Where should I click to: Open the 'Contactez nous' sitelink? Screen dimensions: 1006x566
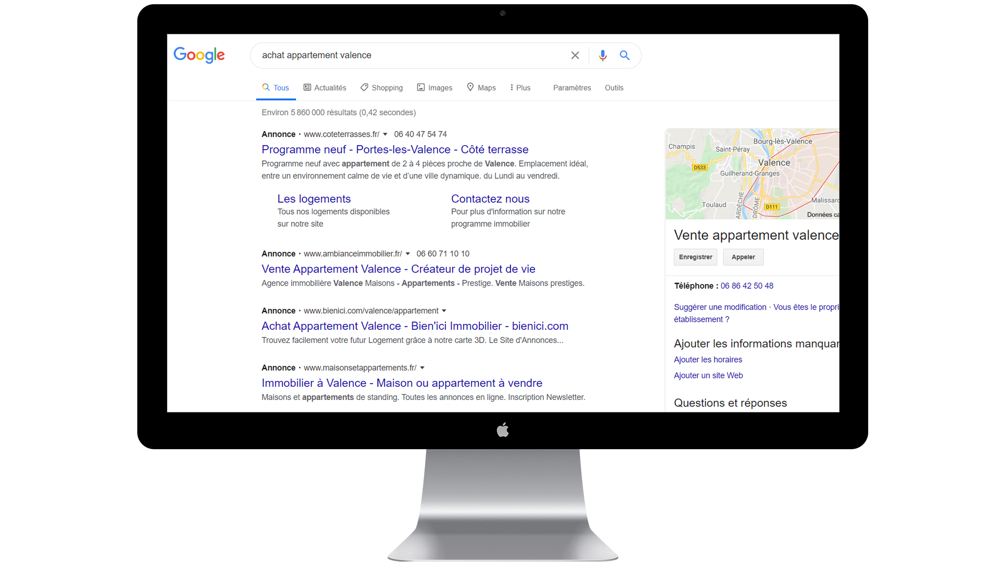point(490,199)
